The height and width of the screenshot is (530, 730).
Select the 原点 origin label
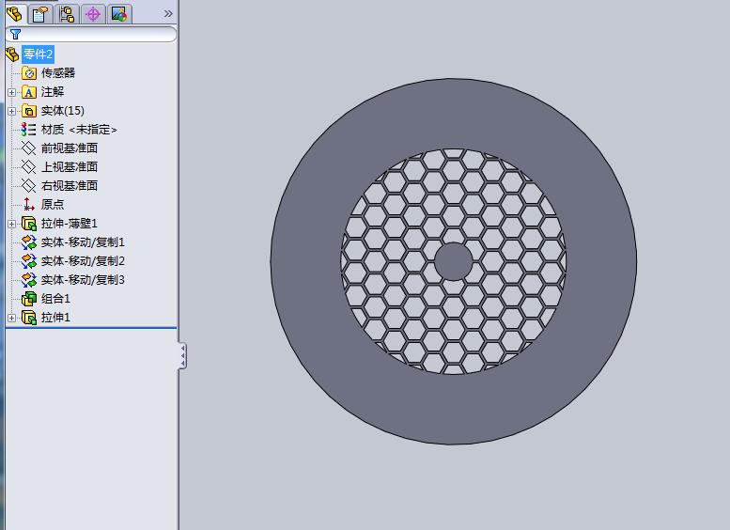(53, 204)
